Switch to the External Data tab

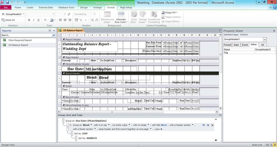tap(46, 8)
